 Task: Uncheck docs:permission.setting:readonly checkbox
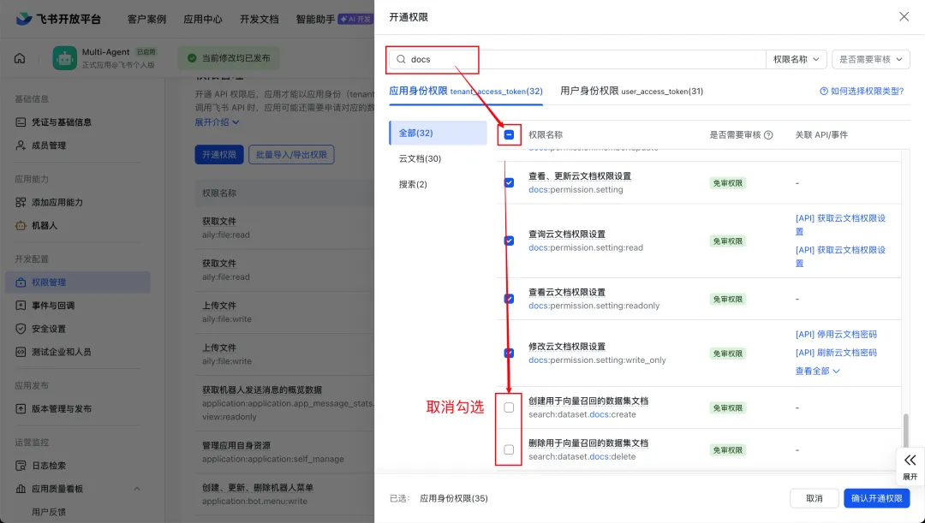509,299
